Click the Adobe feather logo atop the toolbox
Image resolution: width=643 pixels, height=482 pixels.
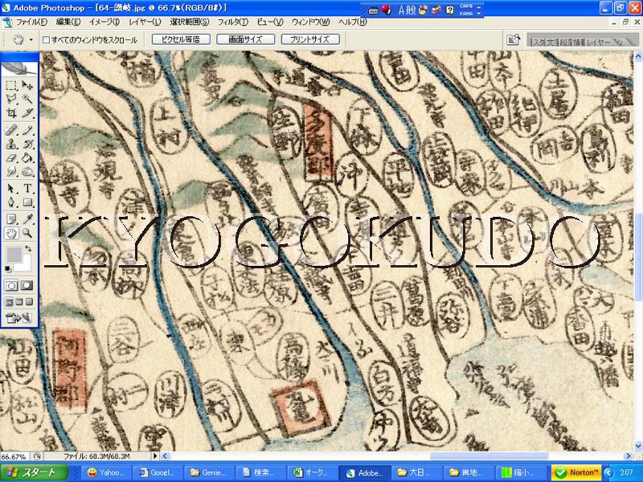[19, 68]
